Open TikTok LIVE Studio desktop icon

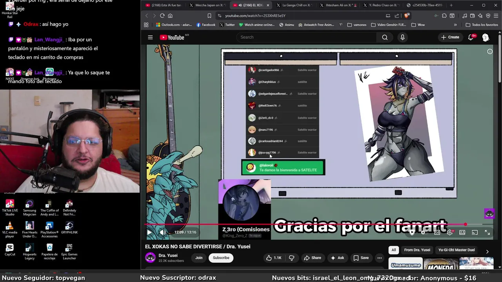point(10,208)
